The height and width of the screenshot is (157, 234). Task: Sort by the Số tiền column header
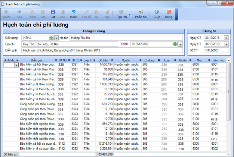click(103, 60)
